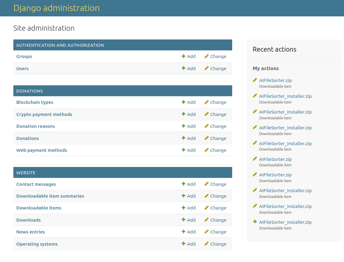The width and height of the screenshot is (344, 262).
Task: Go to the Users model list
Action: (x=22, y=69)
